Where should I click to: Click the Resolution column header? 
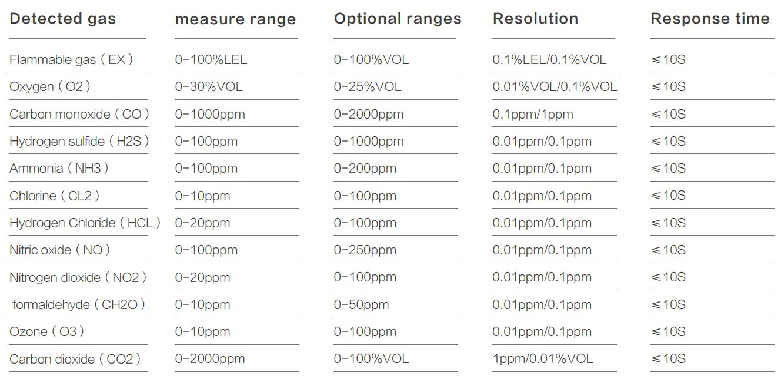pos(535,19)
